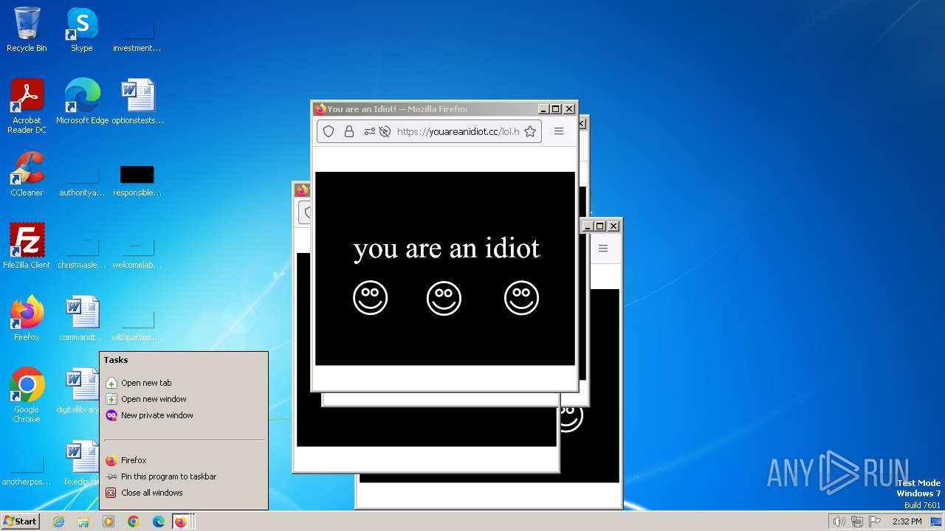Click the Start button
This screenshot has width=945, height=531.
coord(20,521)
